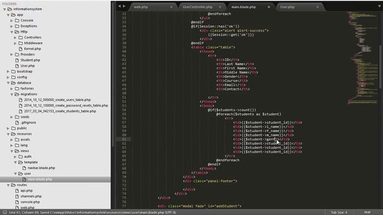Open User.php in the app folder
This screenshot has height=215, width=383.
point(28,66)
